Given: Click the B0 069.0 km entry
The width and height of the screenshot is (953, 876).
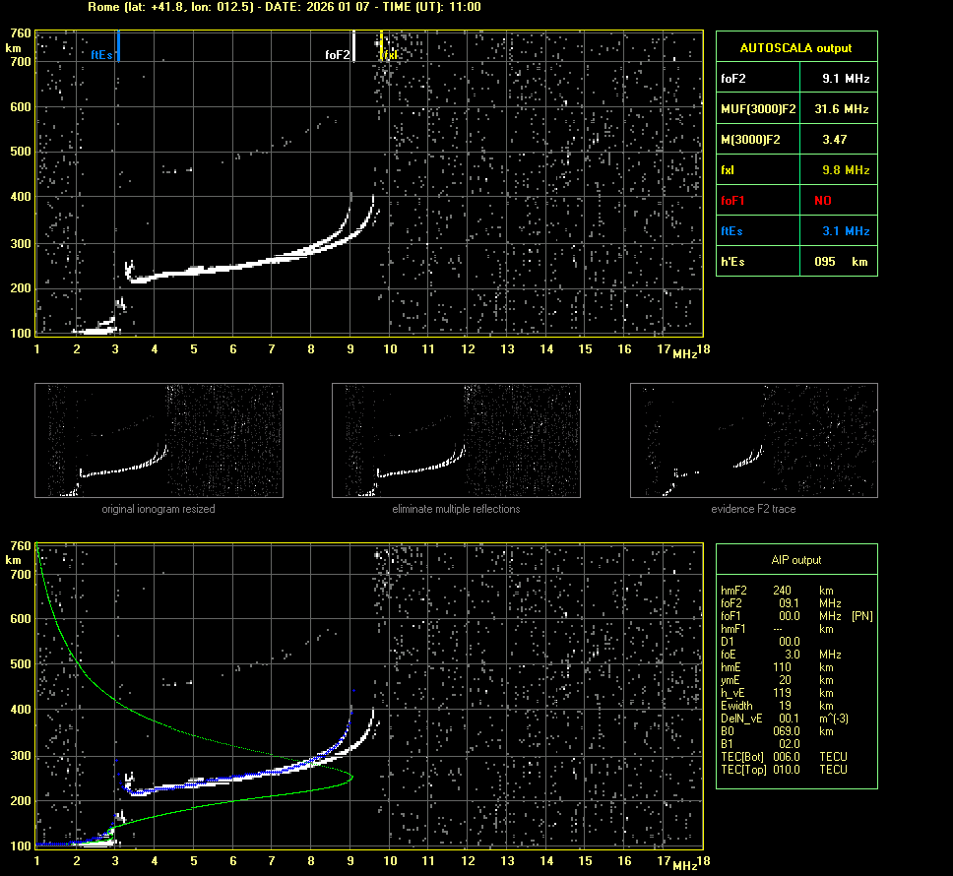Looking at the screenshot, I should point(783,731).
